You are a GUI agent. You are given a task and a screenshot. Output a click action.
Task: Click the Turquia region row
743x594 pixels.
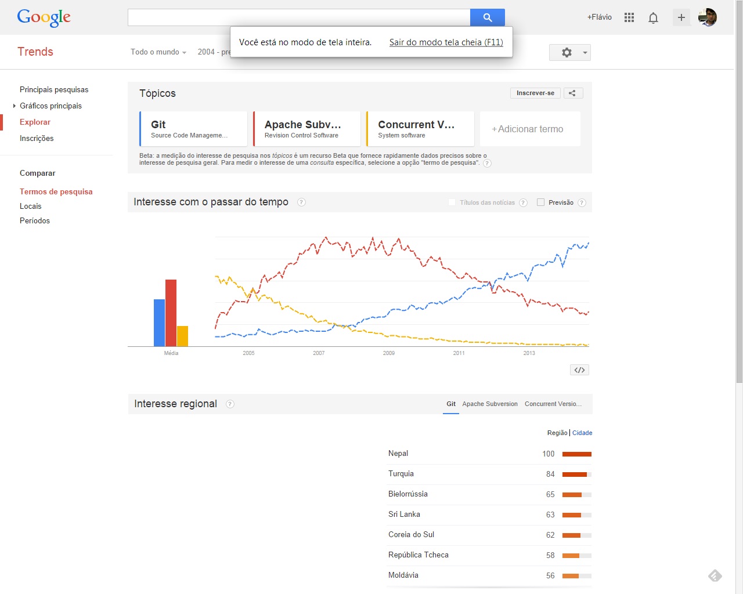489,474
